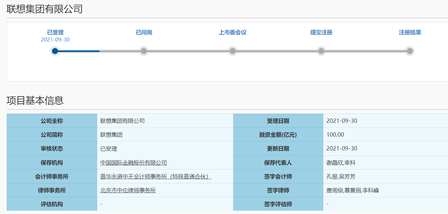
Task: Click the 项目基本信息 section heading
Action: 35,100
